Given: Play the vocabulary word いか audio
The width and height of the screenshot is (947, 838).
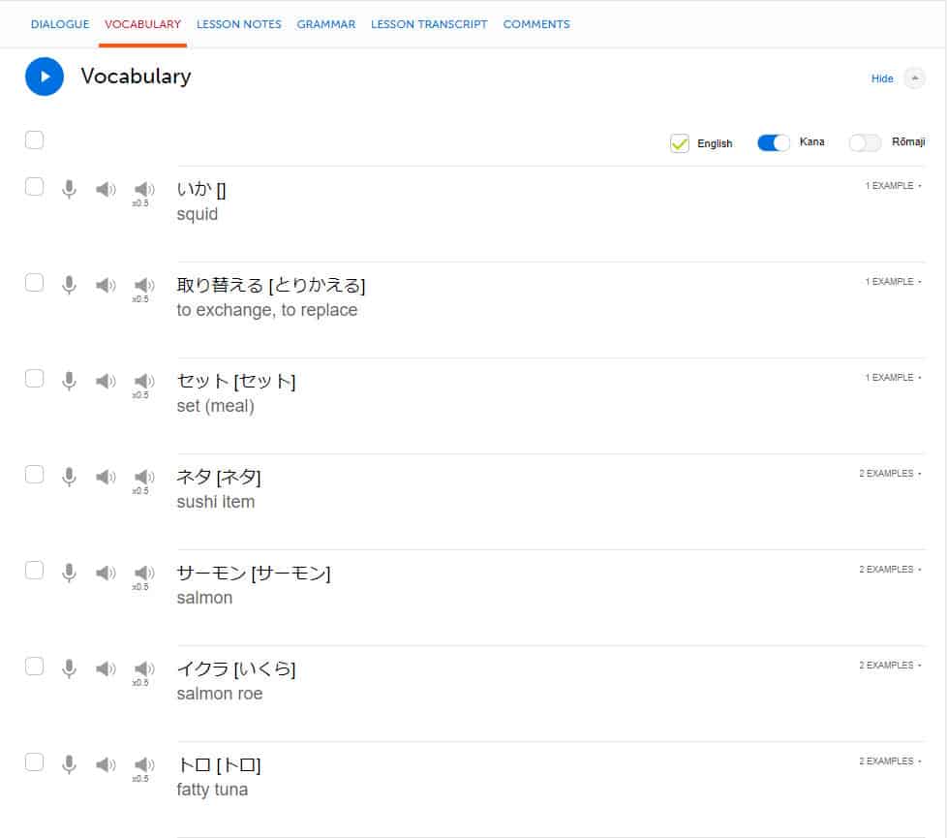Looking at the screenshot, I should (x=105, y=189).
